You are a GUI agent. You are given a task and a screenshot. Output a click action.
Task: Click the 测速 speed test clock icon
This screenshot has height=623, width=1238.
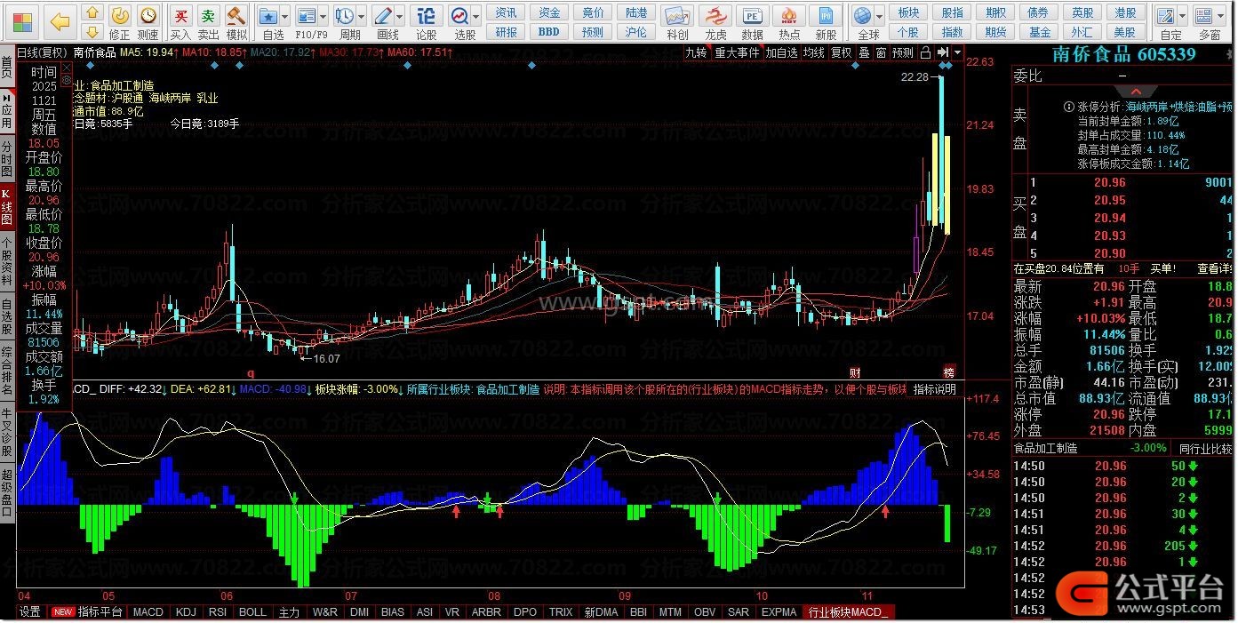148,20
